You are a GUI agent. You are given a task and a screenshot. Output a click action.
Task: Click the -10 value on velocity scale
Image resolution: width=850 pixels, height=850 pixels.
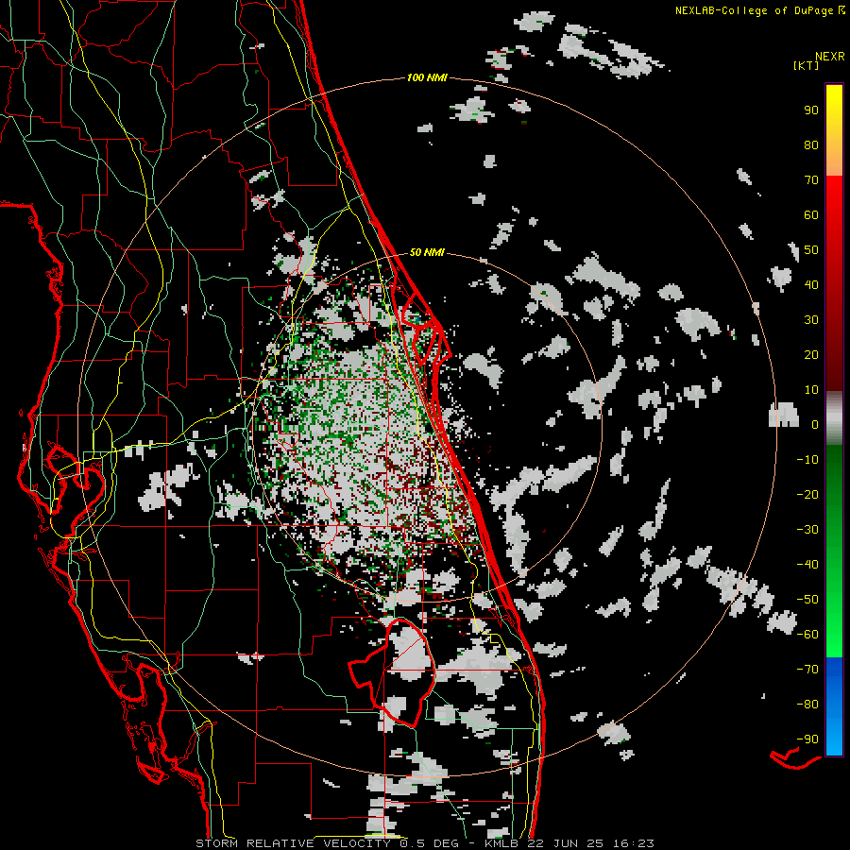[807, 460]
